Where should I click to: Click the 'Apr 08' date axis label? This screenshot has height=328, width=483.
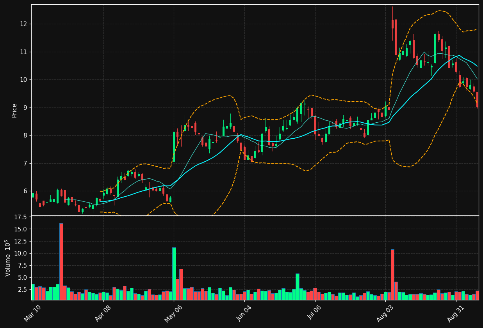pos(104,313)
